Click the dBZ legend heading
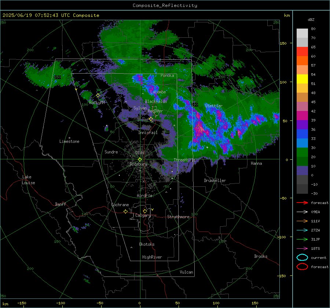 [x=311, y=20]
